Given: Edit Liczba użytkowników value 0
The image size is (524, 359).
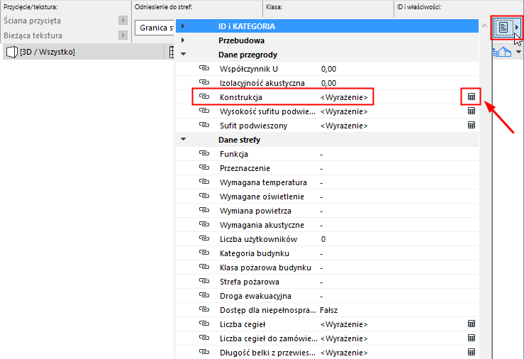Looking at the screenshot, I should click(x=323, y=239).
